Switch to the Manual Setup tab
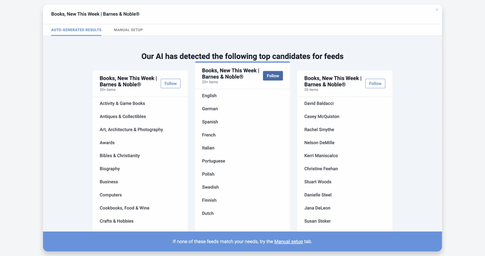This screenshot has height=256, width=485. pyautogui.click(x=128, y=30)
